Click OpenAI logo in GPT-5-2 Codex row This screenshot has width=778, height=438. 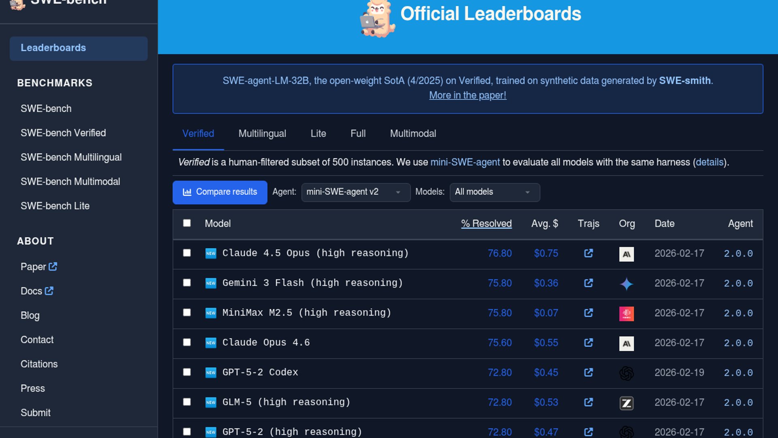tap(626, 373)
